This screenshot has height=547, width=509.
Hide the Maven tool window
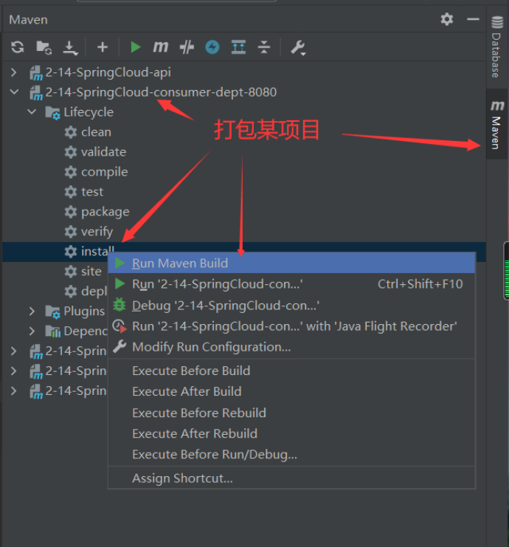point(473,19)
